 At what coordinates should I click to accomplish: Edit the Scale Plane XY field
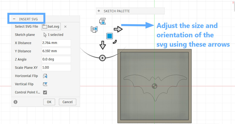(56, 67)
